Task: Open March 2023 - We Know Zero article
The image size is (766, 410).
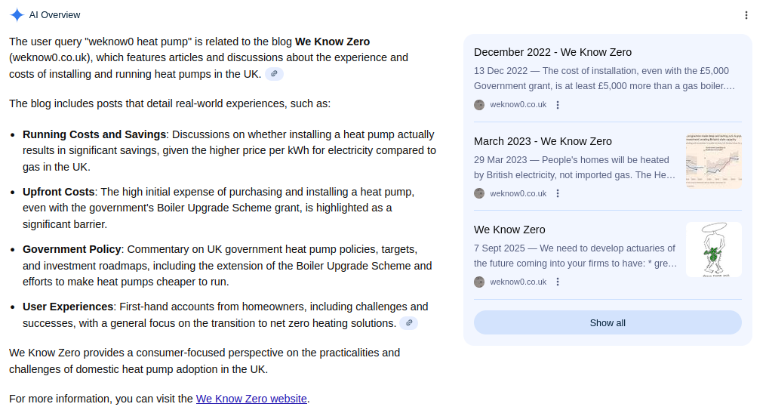Action: [x=543, y=141]
